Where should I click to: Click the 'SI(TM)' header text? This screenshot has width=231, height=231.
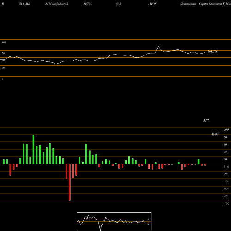[88, 4]
